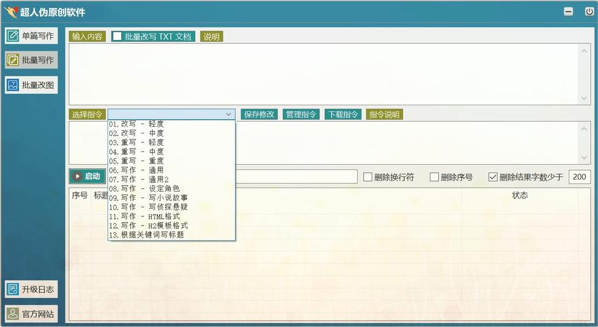
Task: Click 保存修改 to save changes
Action: pyautogui.click(x=259, y=114)
